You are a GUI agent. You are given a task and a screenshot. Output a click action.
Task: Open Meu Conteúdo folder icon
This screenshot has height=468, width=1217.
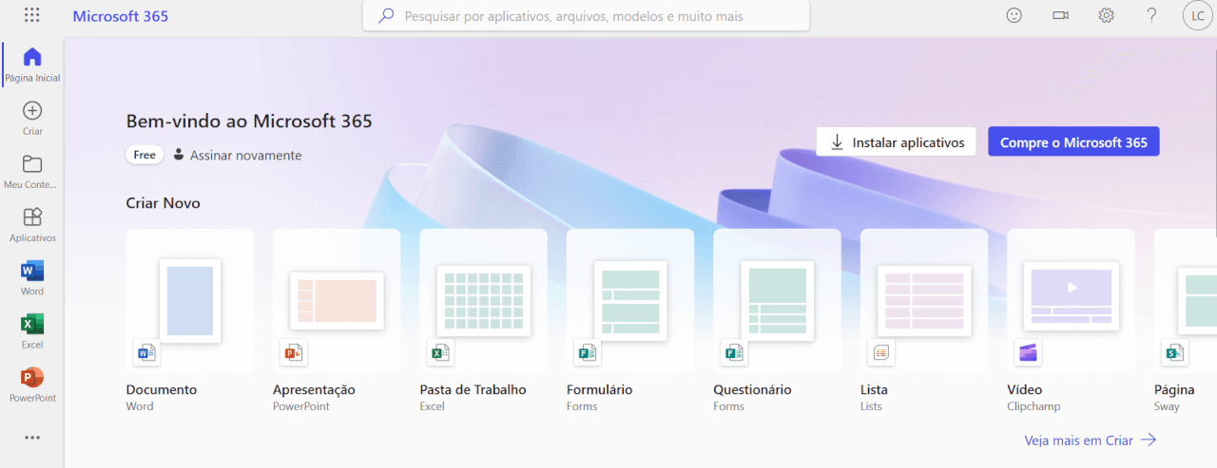click(32, 163)
